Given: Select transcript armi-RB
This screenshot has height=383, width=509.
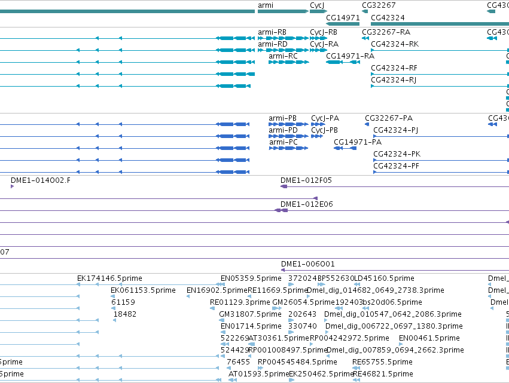Looking at the screenshot, I should pyautogui.click(x=283, y=38).
